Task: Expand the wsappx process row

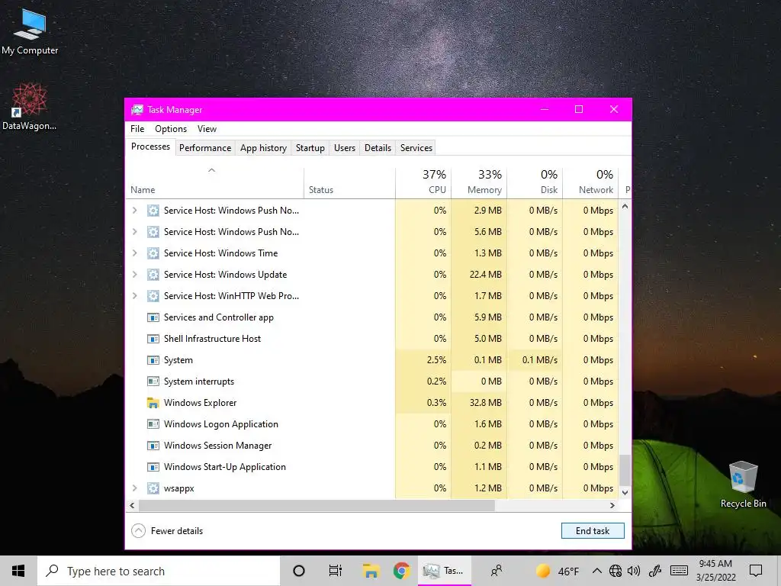Action: tap(134, 488)
